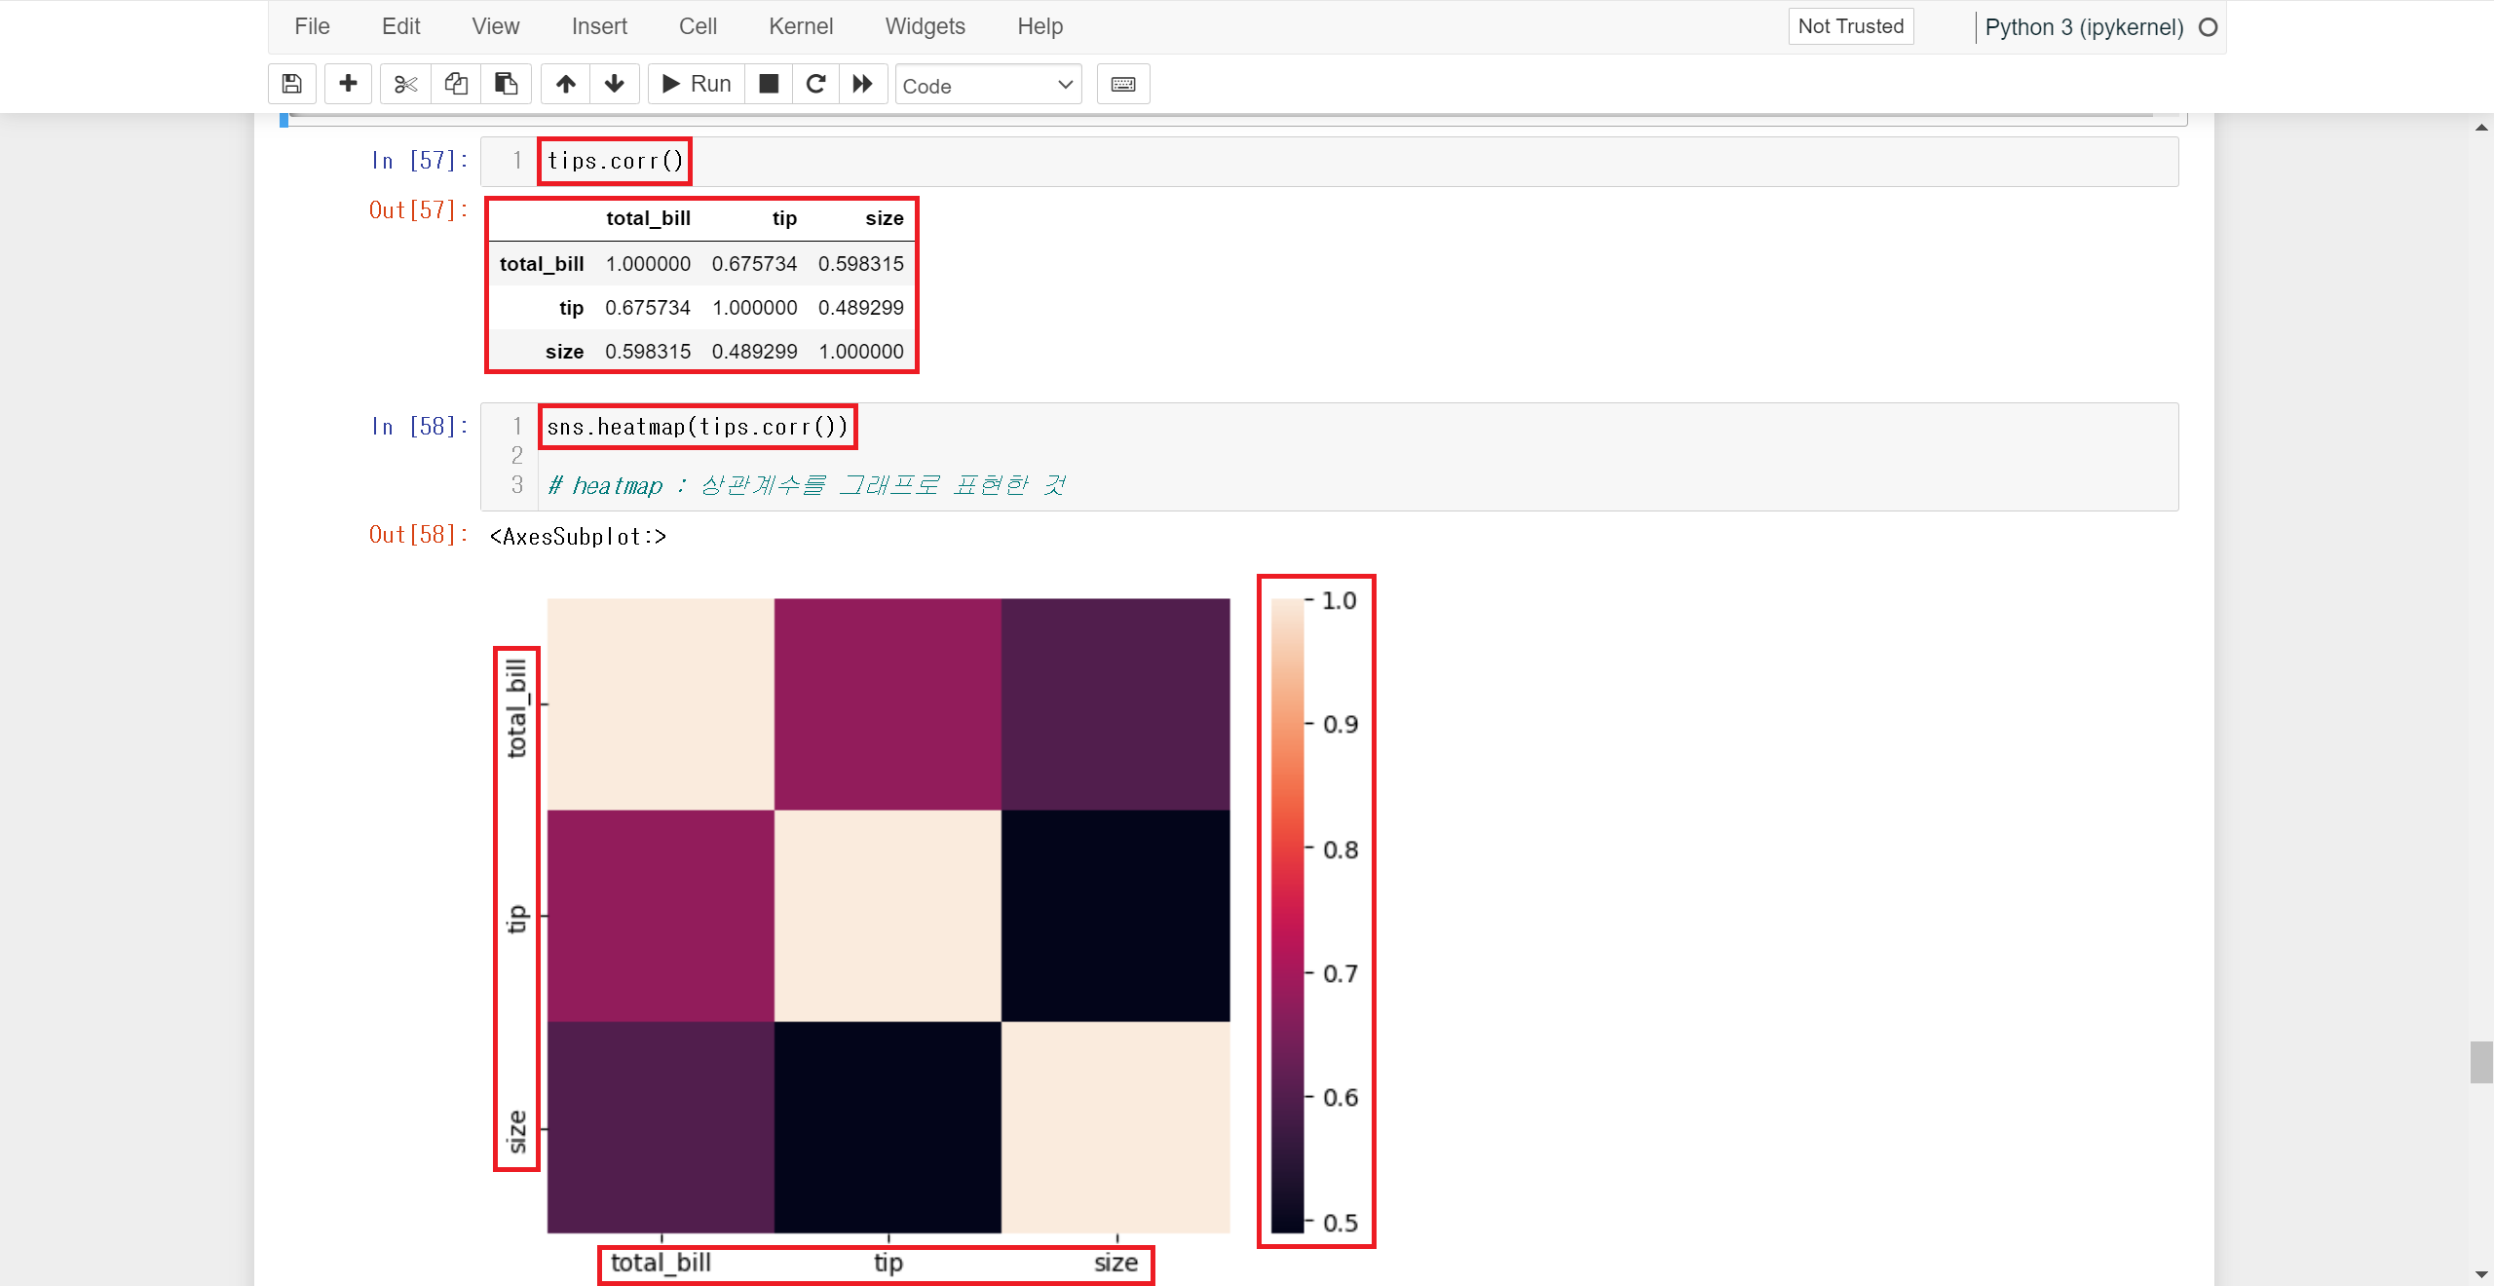The height and width of the screenshot is (1286, 2494).
Task: Click the Not Trusted notebook button
Action: click(x=1850, y=26)
